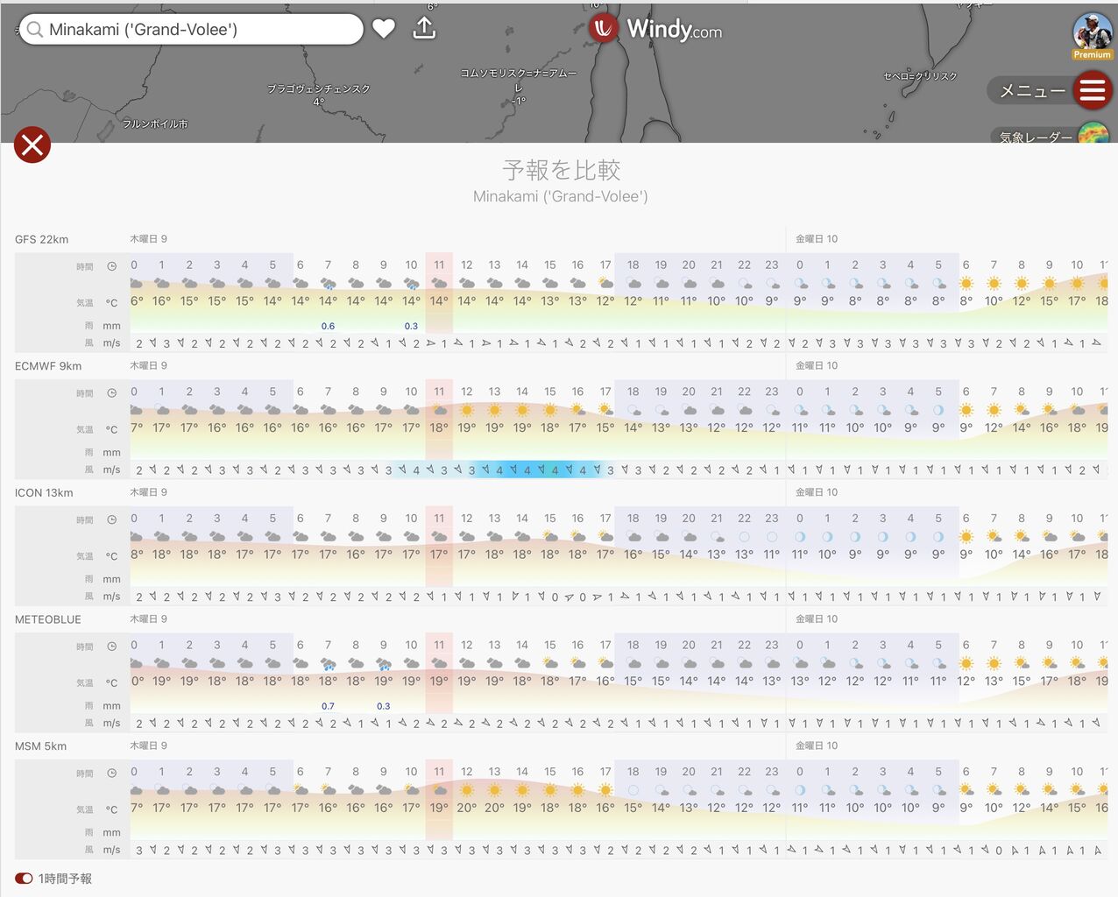This screenshot has height=897, width=1118.
Task: Click ECMWF sun icon at hour 12
Action: (x=467, y=410)
